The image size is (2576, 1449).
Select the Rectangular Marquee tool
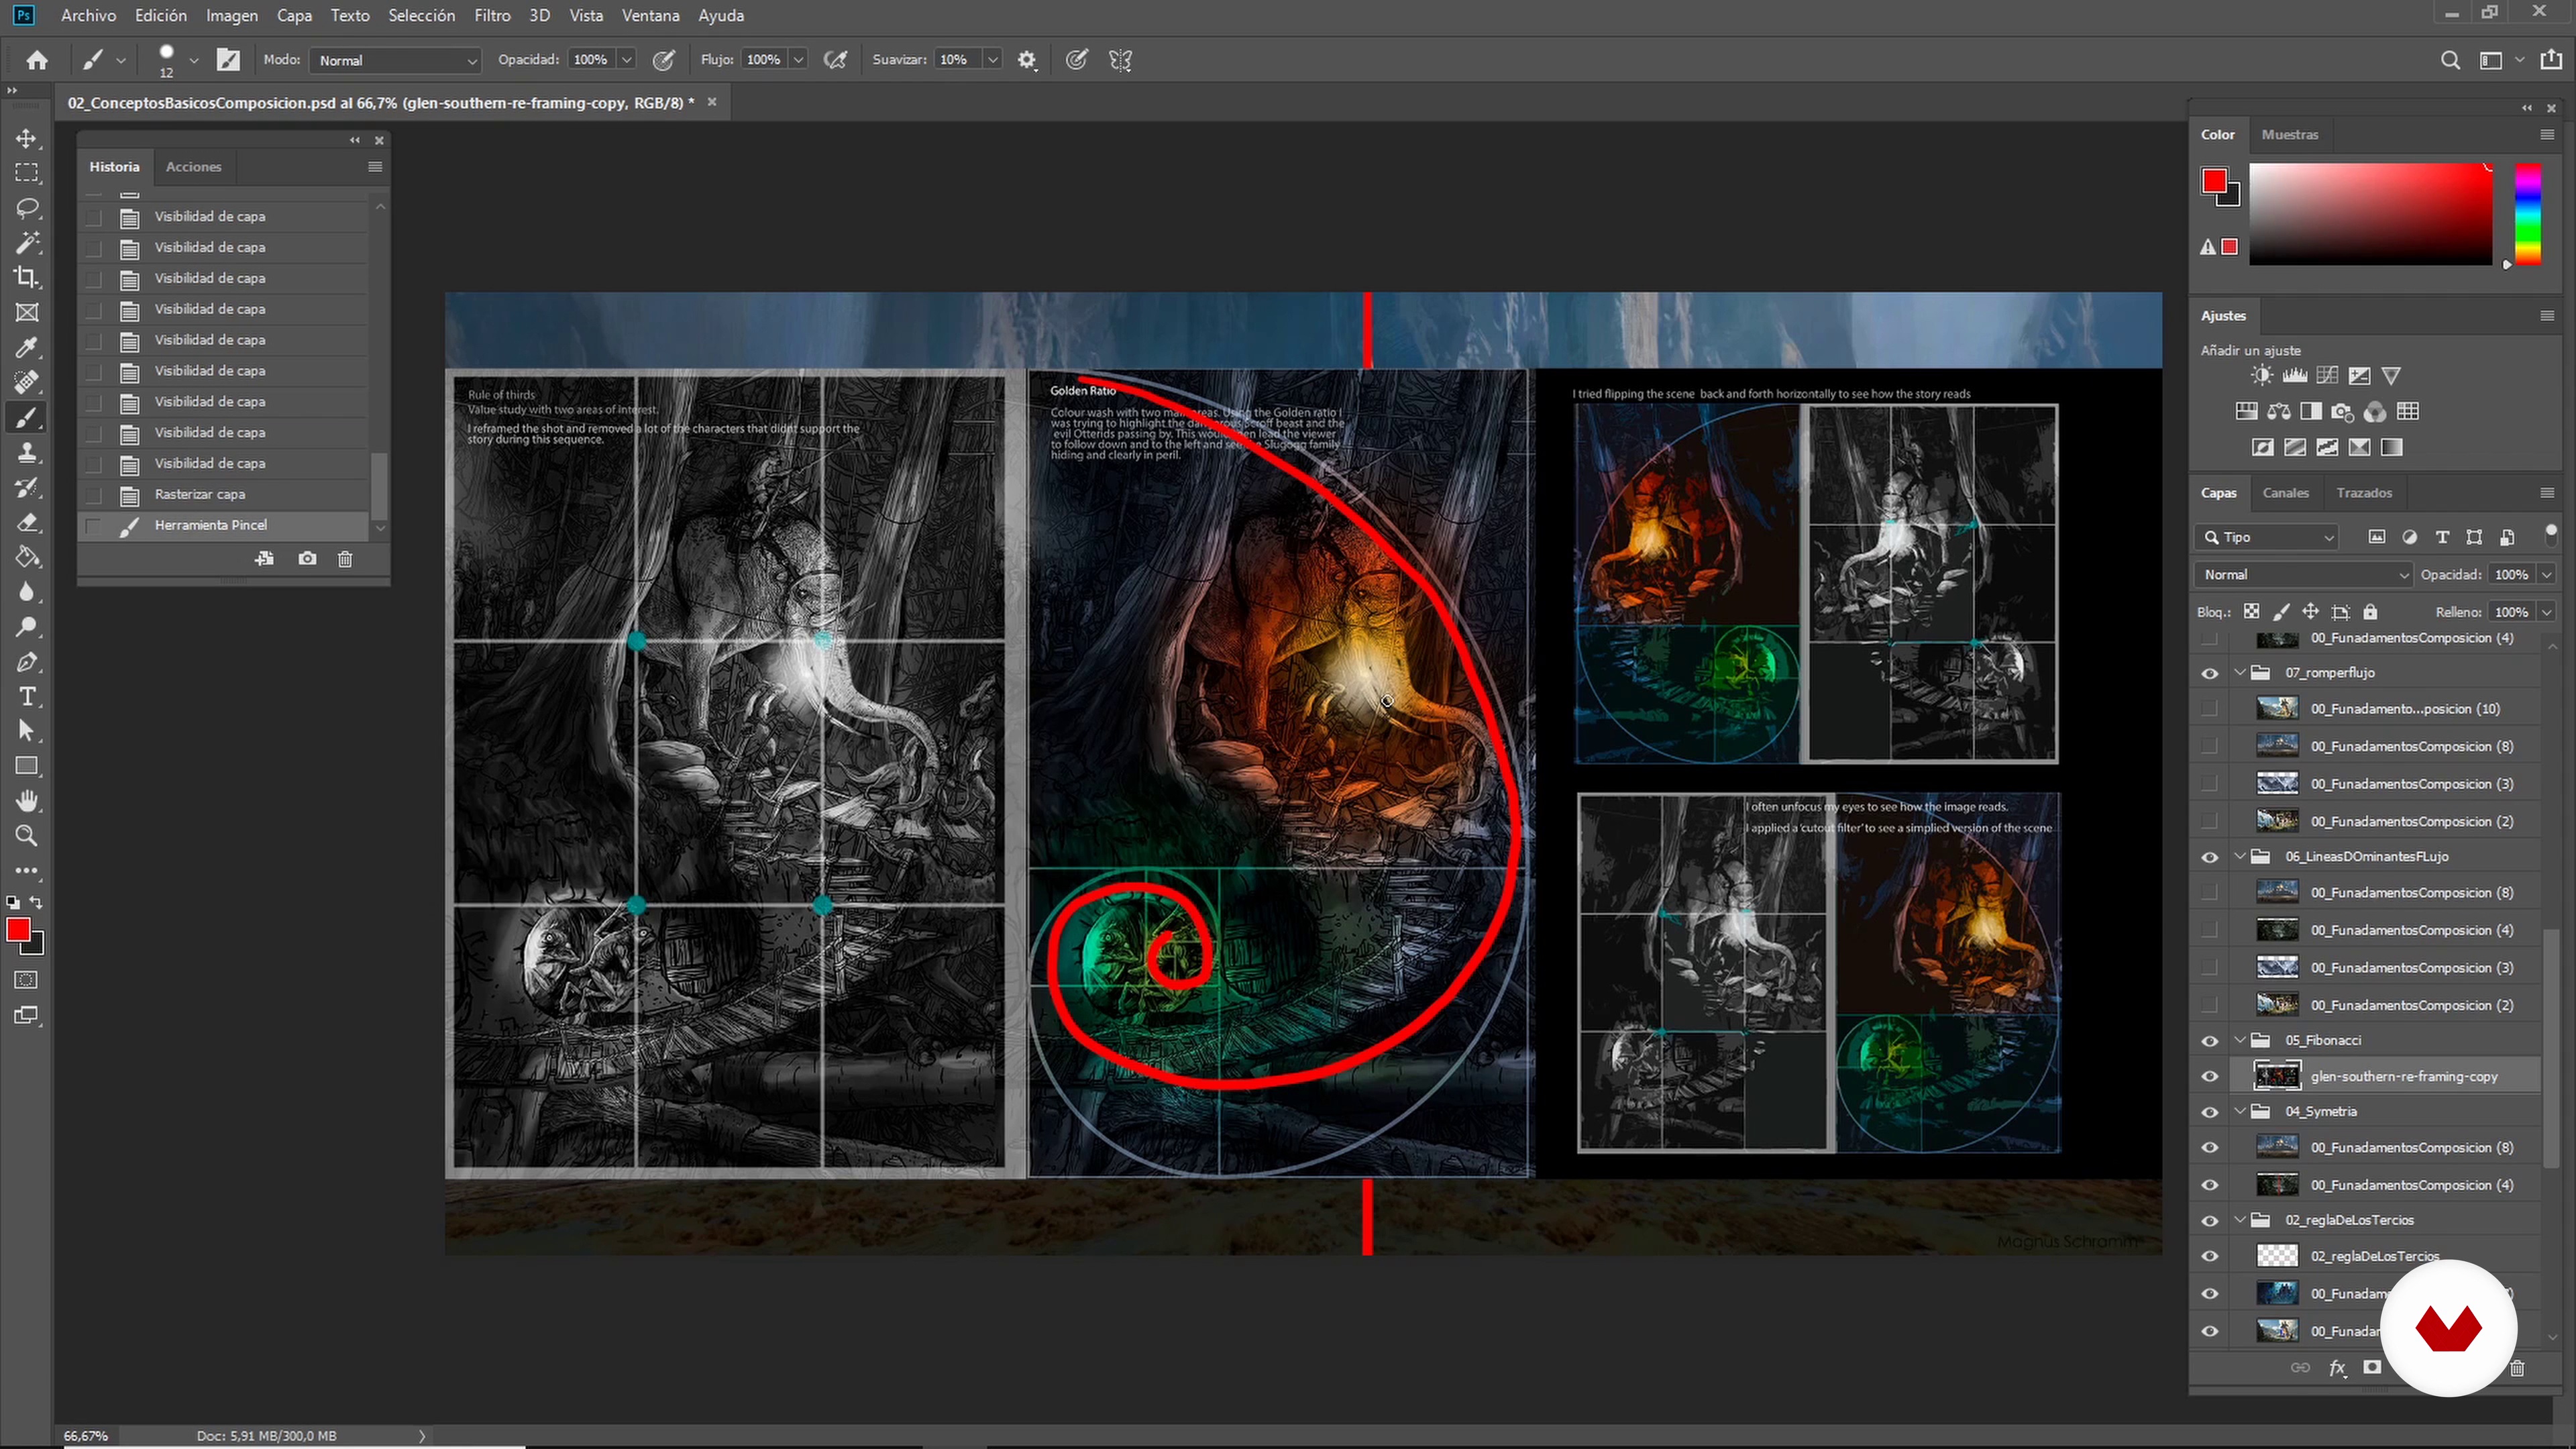pos(27,173)
